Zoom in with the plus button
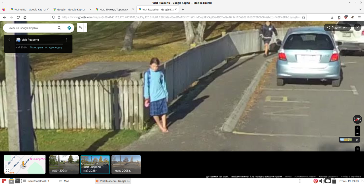364x184 pixels. pyautogui.click(x=357, y=128)
